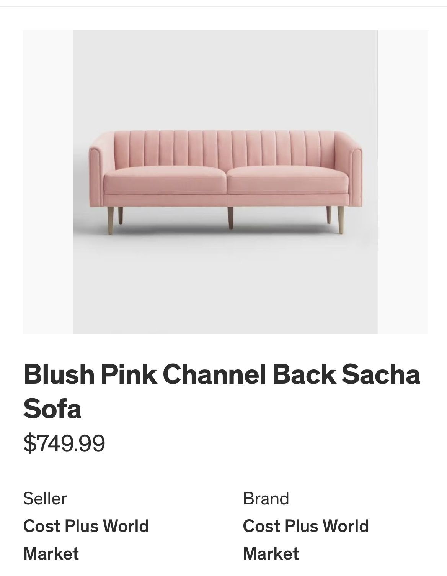The image size is (447, 576).
Task: Click the sofa's center wooden leg
Action: point(231,218)
